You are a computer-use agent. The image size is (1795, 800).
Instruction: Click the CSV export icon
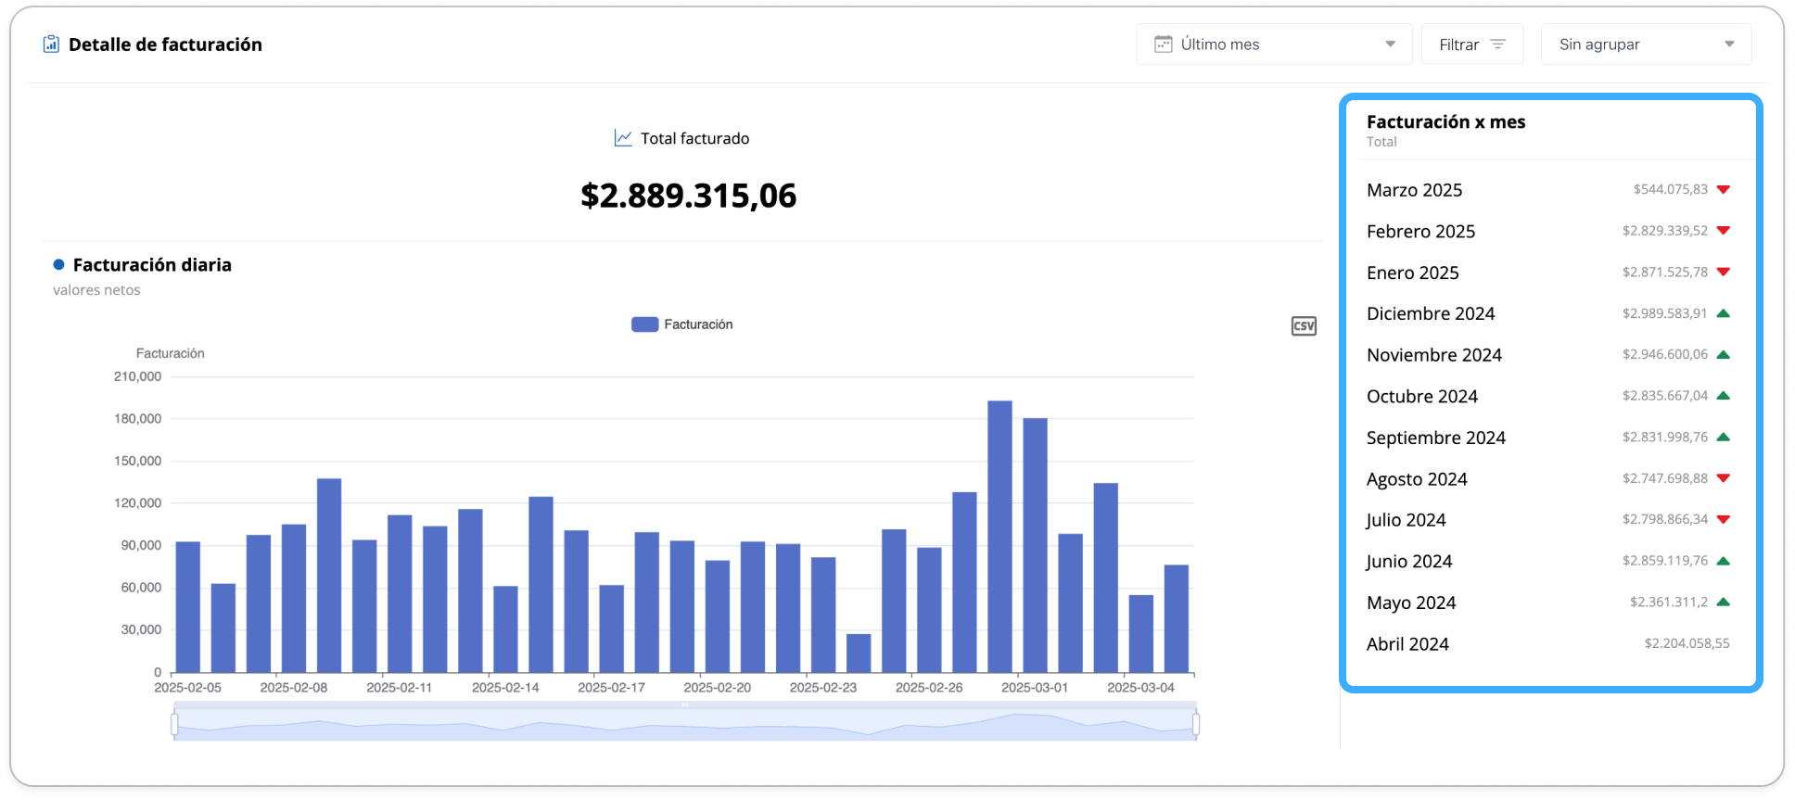pos(1304,326)
